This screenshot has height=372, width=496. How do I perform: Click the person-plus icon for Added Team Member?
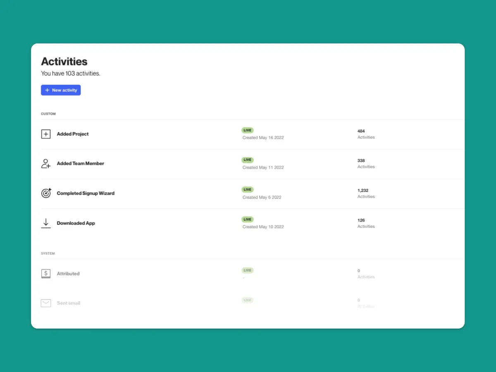tap(46, 164)
